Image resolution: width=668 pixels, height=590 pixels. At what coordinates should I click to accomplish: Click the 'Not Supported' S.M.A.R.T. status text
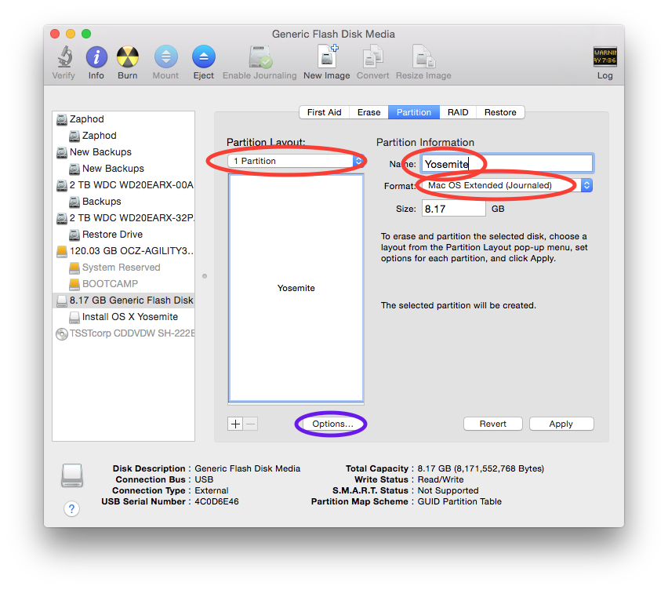[x=448, y=490]
